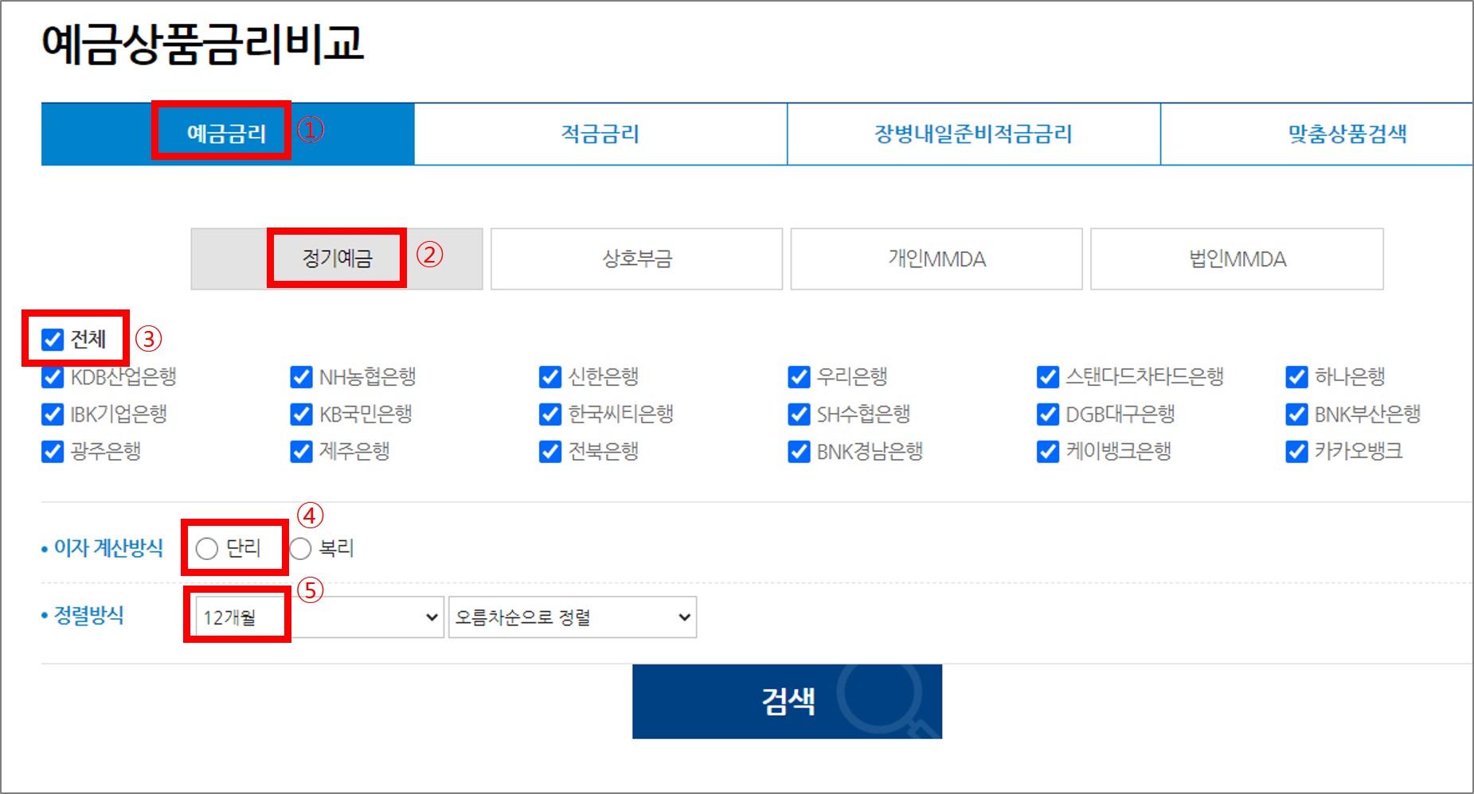The height and width of the screenshot is (794, 1474).
Task: Uncheck the KDB산업은행 checkbox
Action: (53, 377)
